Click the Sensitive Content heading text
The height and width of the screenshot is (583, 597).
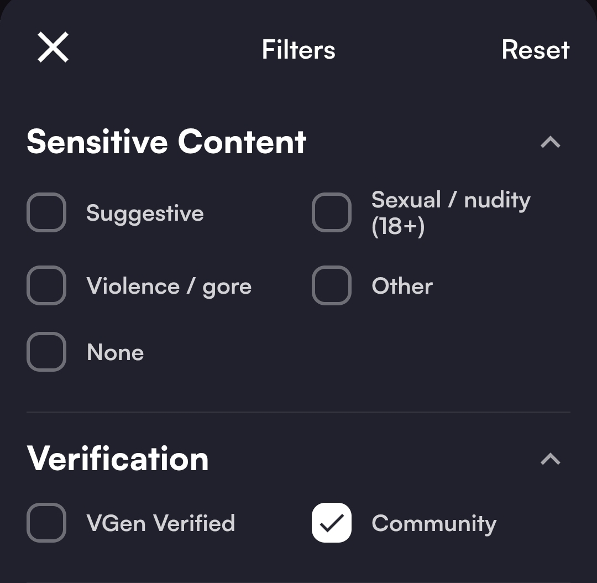(x=166, y=142)
